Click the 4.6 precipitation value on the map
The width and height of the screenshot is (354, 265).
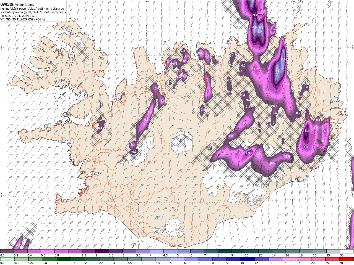tap(254, 27)
